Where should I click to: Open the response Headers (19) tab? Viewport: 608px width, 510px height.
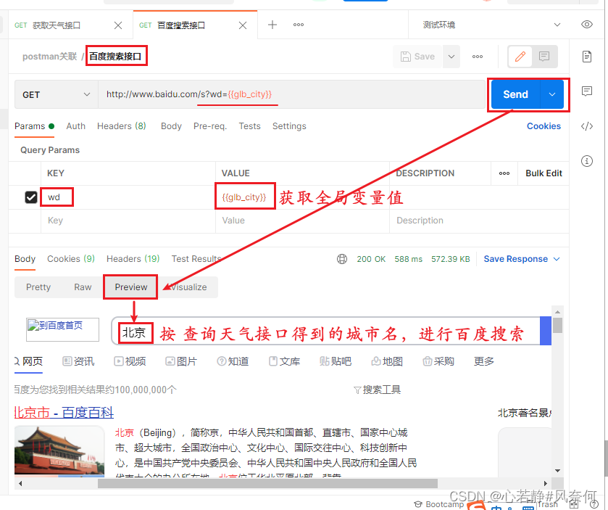[x=133, y=259]
